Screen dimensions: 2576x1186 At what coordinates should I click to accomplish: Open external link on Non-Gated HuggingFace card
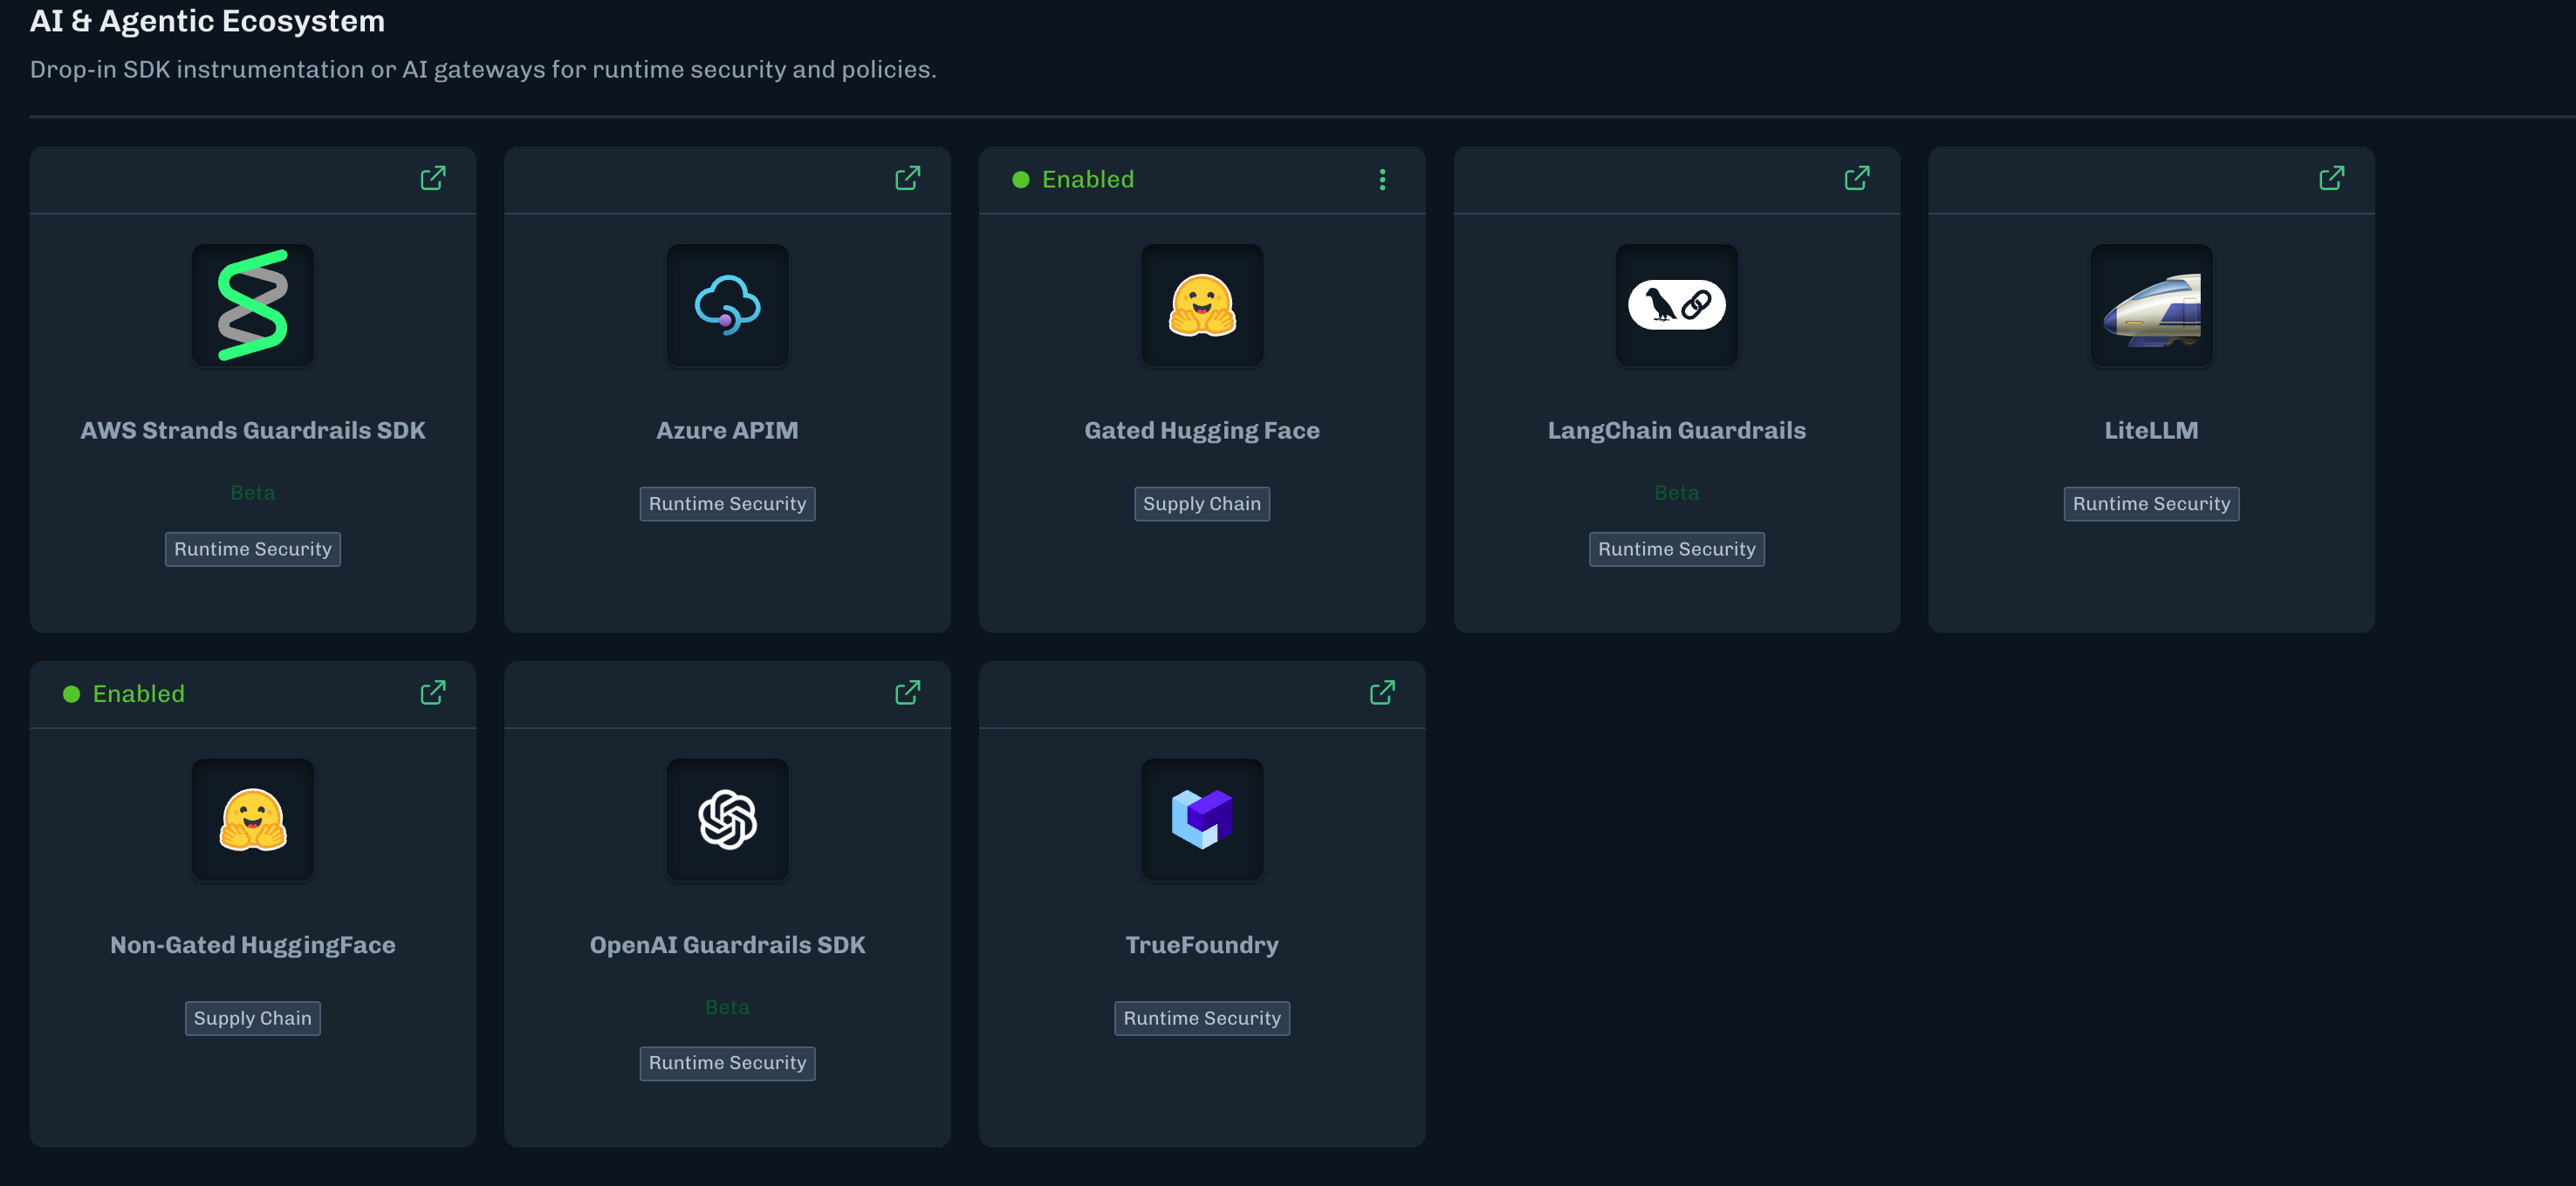[433, 693]
